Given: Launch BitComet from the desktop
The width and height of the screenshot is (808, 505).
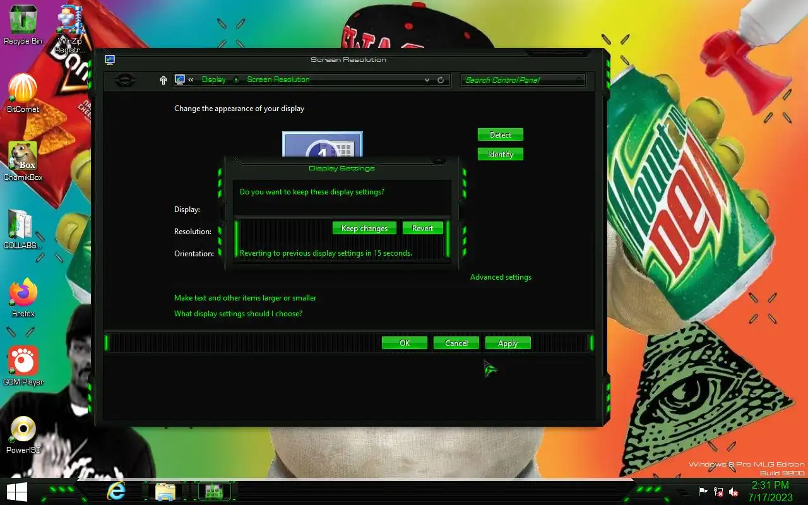Looking at the screenshot, I should tap(23, 93).
